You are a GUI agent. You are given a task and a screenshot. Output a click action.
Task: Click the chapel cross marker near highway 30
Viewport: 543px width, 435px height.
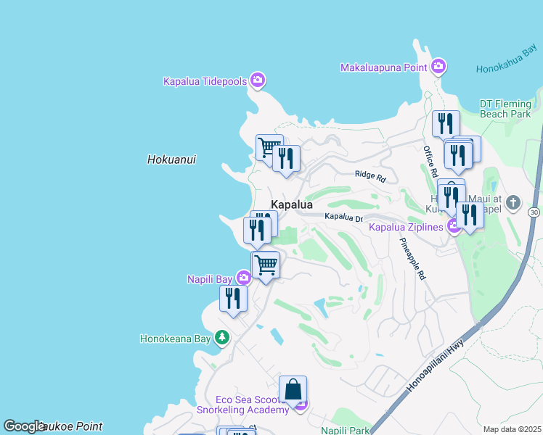point(513,202)
